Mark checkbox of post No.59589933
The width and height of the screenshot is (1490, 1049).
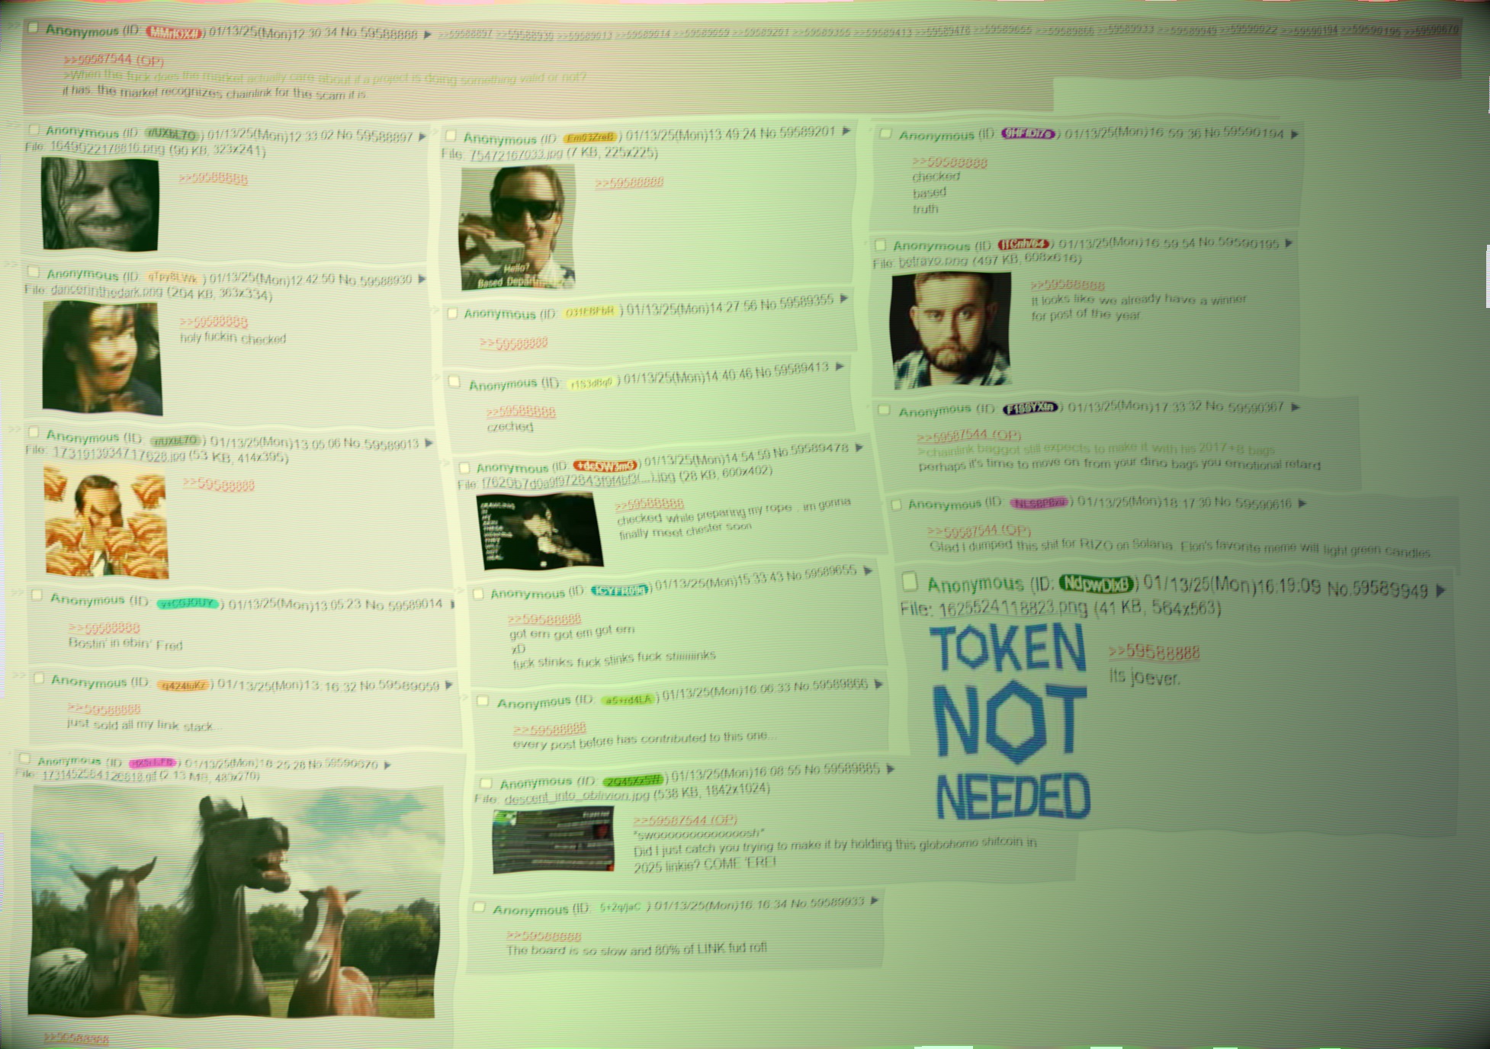pyautogui.click(x=479, y=907)
